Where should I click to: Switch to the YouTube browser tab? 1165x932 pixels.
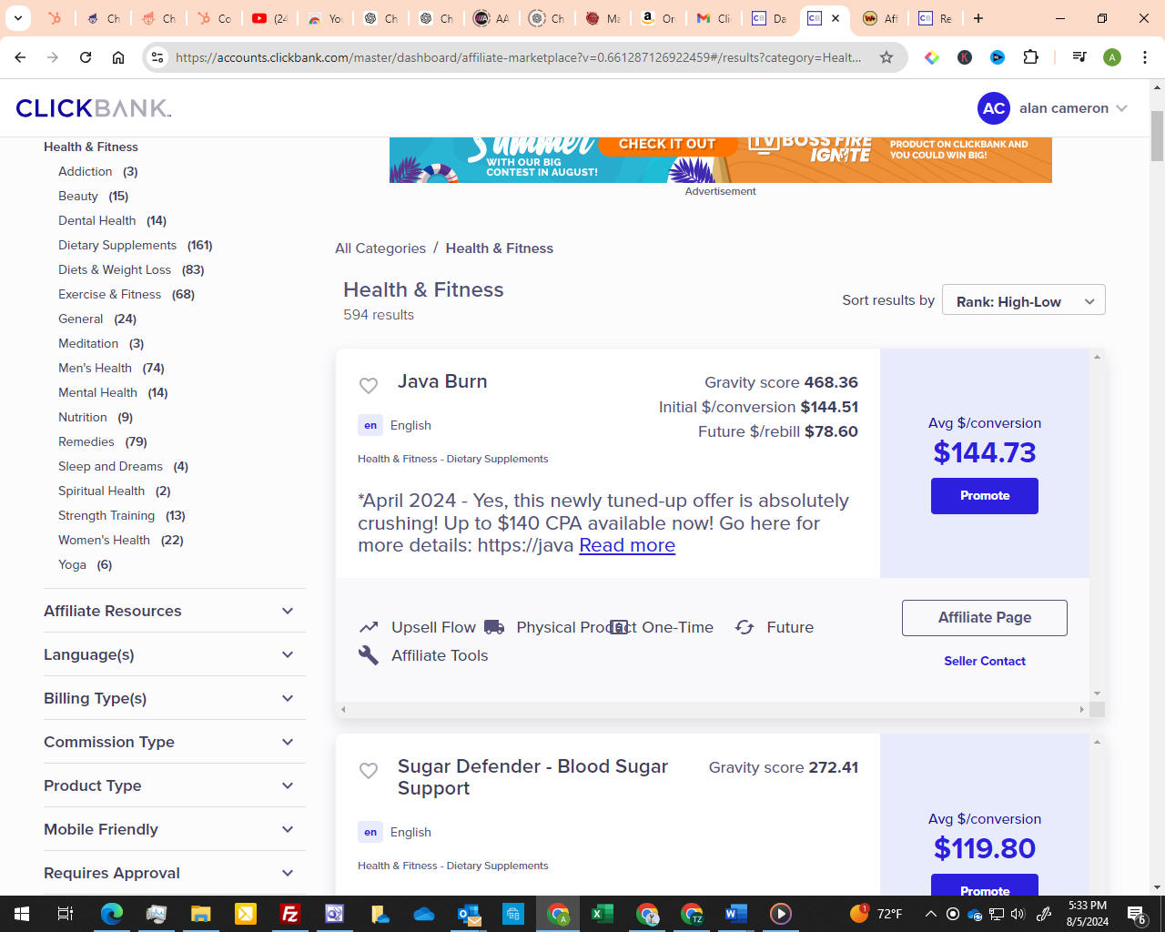pos(268,18)
